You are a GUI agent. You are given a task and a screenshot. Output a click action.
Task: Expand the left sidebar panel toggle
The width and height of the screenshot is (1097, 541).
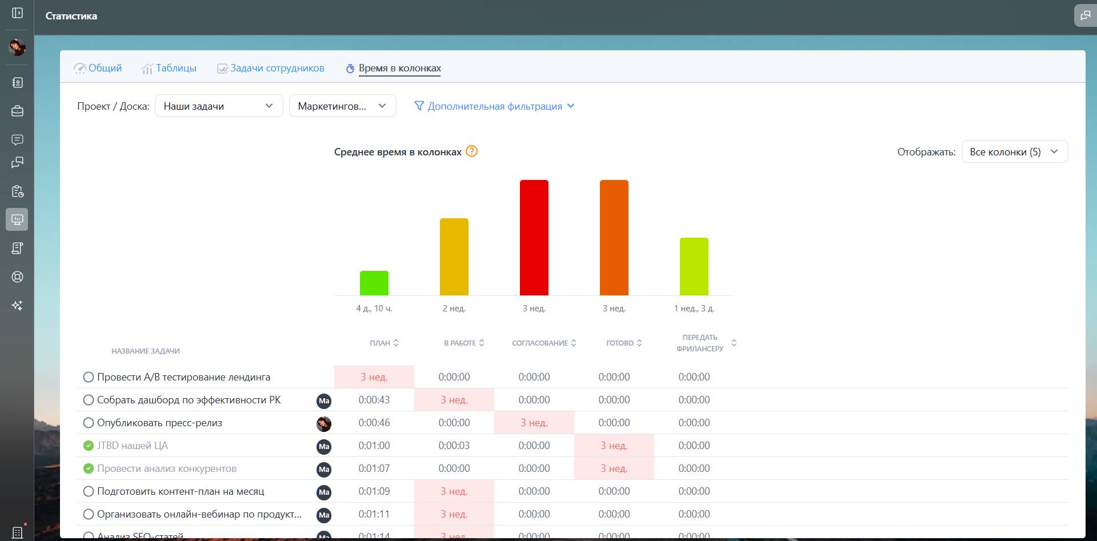pyautogui.click(x=17, y=13)
